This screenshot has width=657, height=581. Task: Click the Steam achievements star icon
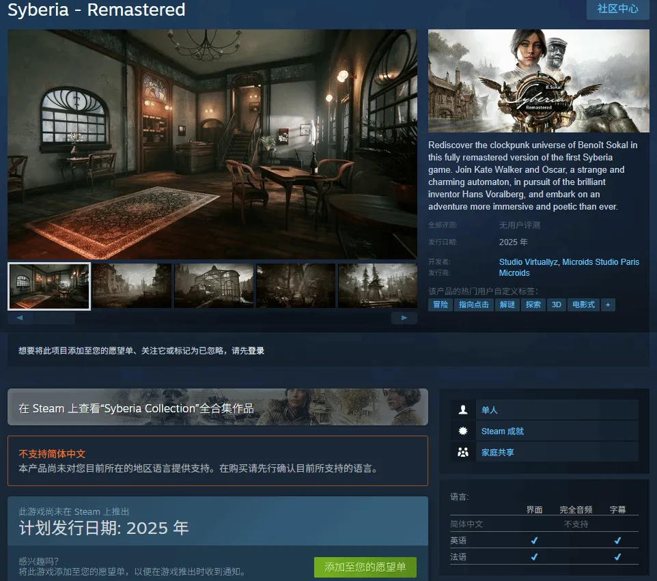[463, 431]
